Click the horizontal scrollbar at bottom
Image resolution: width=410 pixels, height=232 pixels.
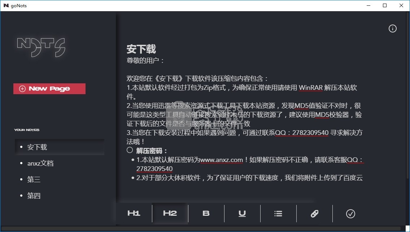(x=201, y=229)
